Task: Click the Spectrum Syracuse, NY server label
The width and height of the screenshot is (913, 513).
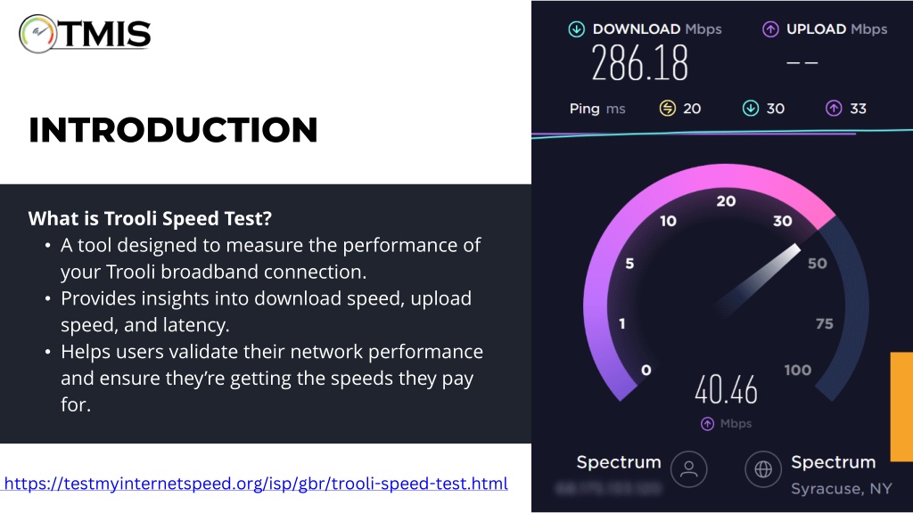Action: pyautogui.click(x=841, y=476)
